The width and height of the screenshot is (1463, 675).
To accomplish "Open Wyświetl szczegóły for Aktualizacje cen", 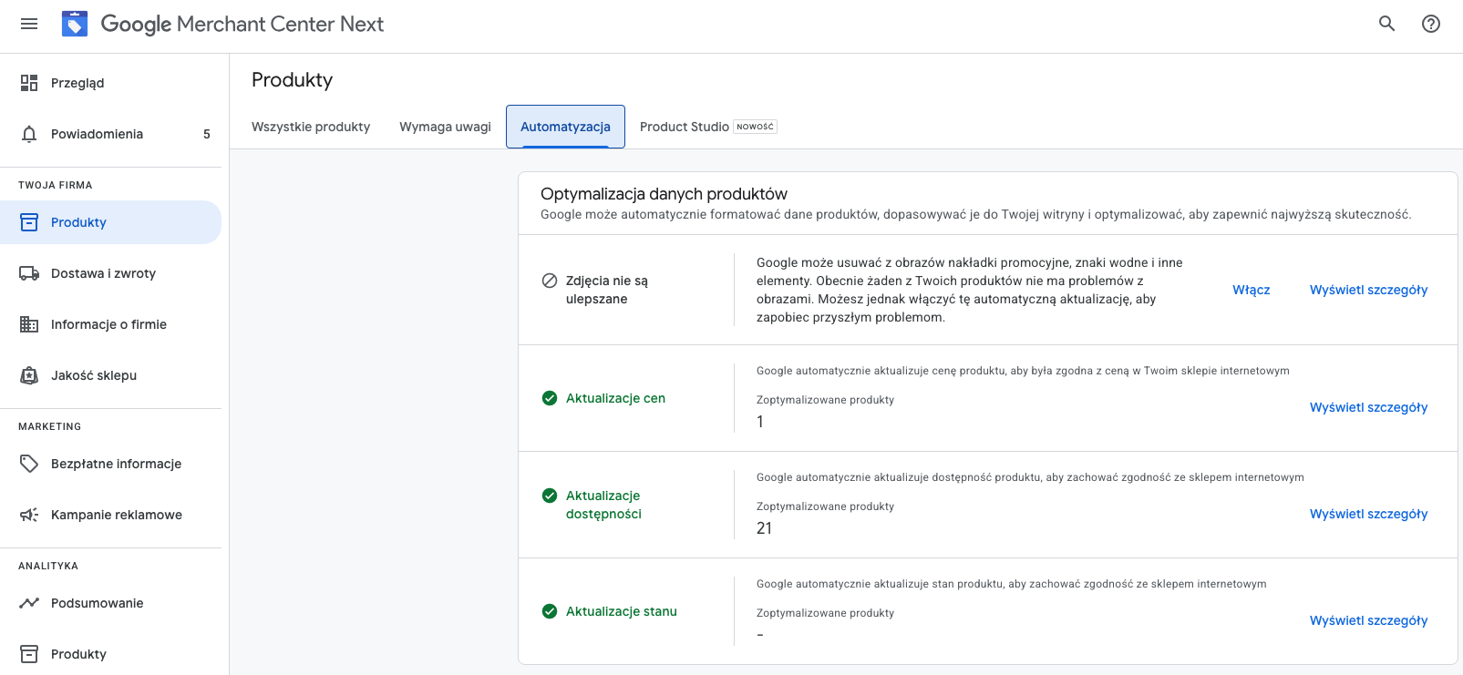I will tap(1368, 407).
